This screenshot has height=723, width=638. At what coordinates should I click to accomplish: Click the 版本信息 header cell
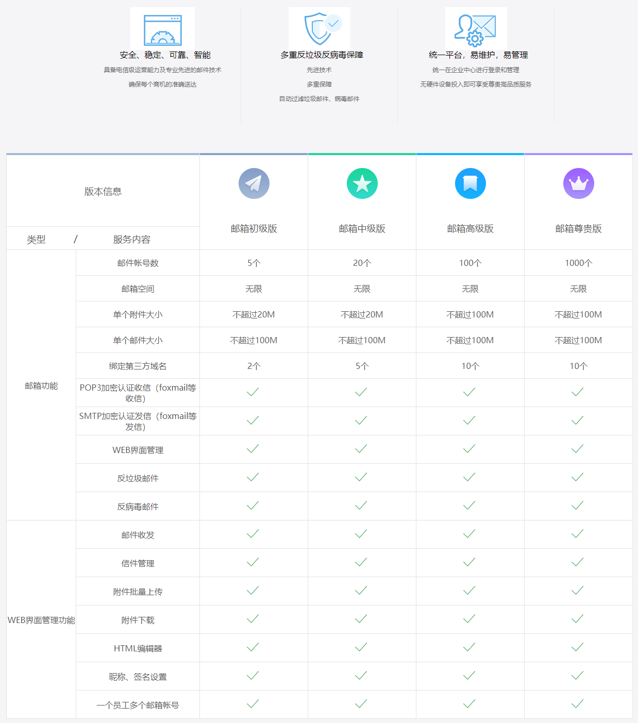(x=103, y=192)
